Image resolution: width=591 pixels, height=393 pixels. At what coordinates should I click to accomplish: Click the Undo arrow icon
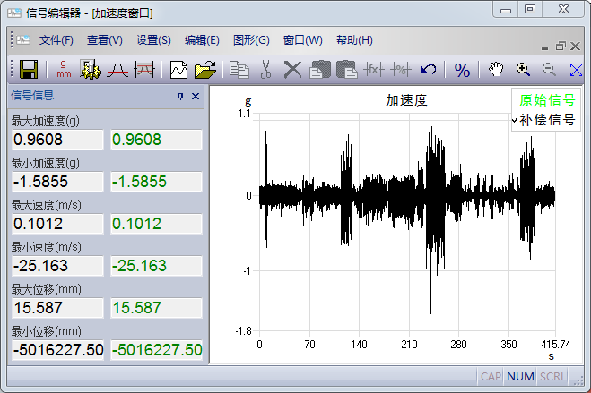[428, 69]
